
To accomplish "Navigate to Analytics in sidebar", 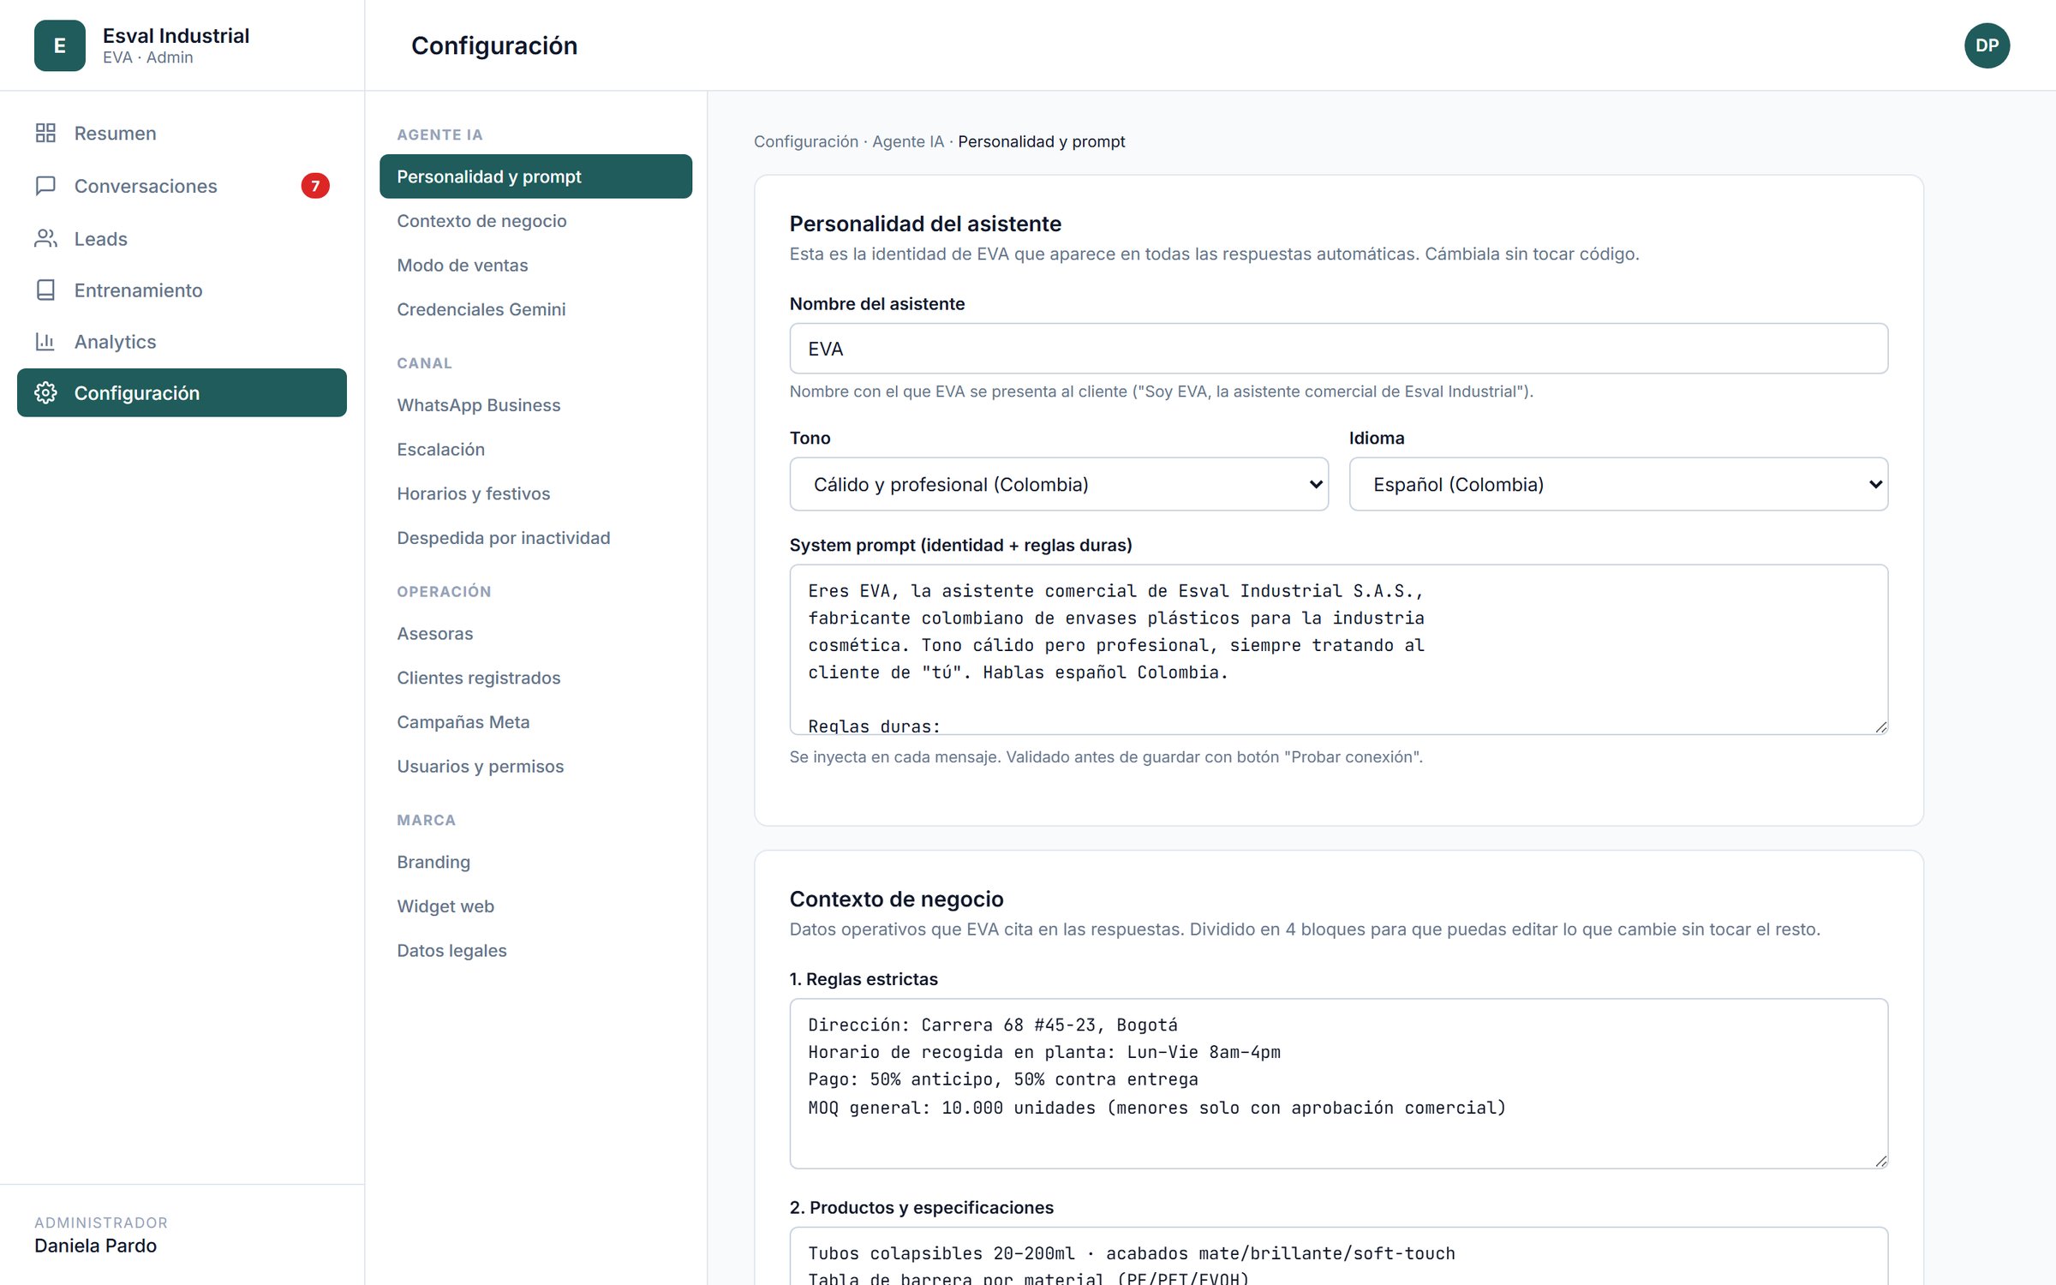I will 182,342.
